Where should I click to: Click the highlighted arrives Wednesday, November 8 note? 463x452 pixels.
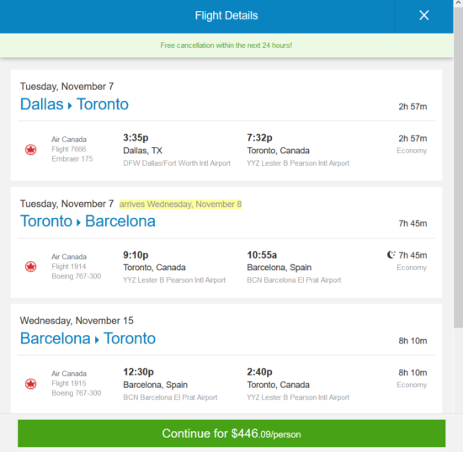click(x=180, y=204)
